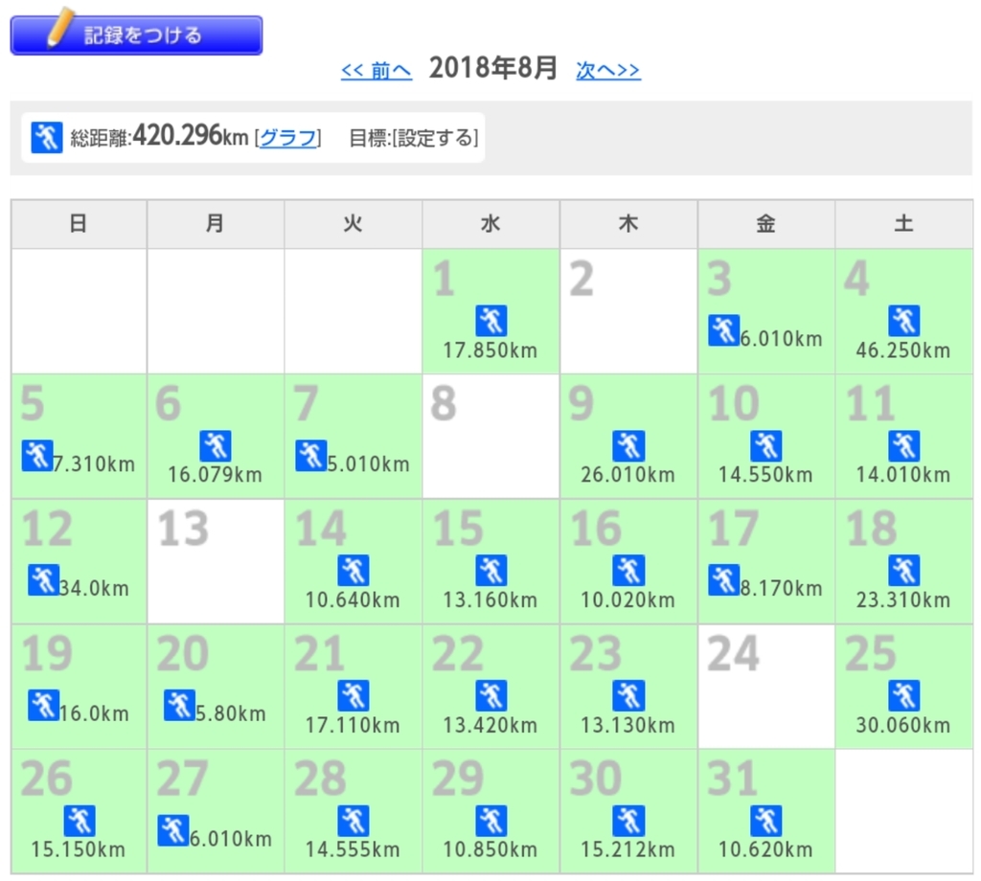Select the 17.110km entry

353,725
